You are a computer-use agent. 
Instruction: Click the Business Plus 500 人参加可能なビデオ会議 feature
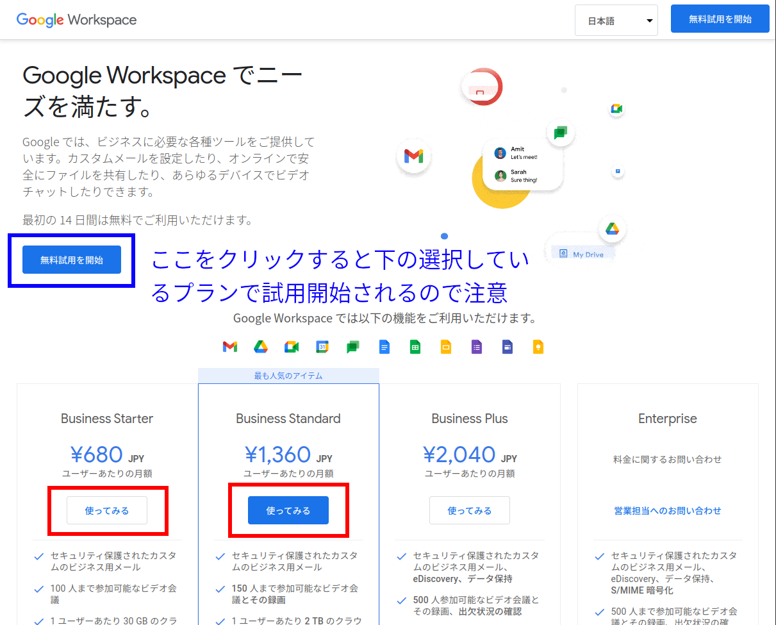click(x=476, y=606)
